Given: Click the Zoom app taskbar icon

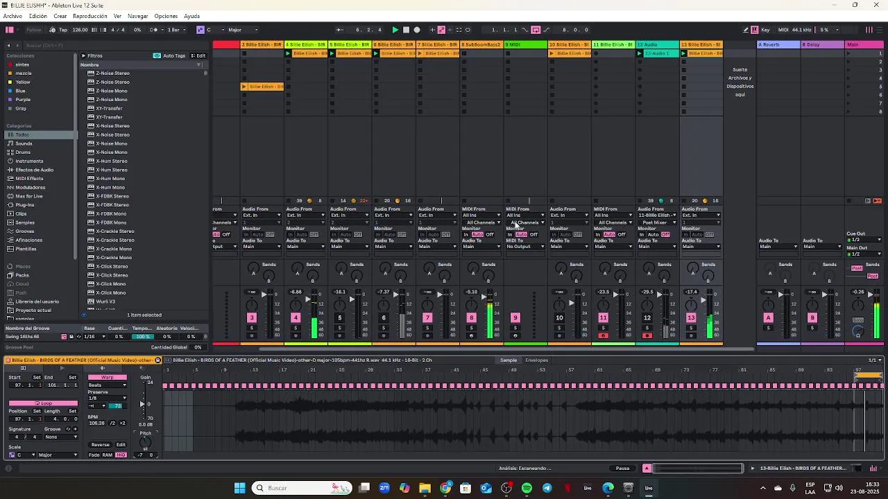Looking at the screenshot, I should click(x=384, y=488).
